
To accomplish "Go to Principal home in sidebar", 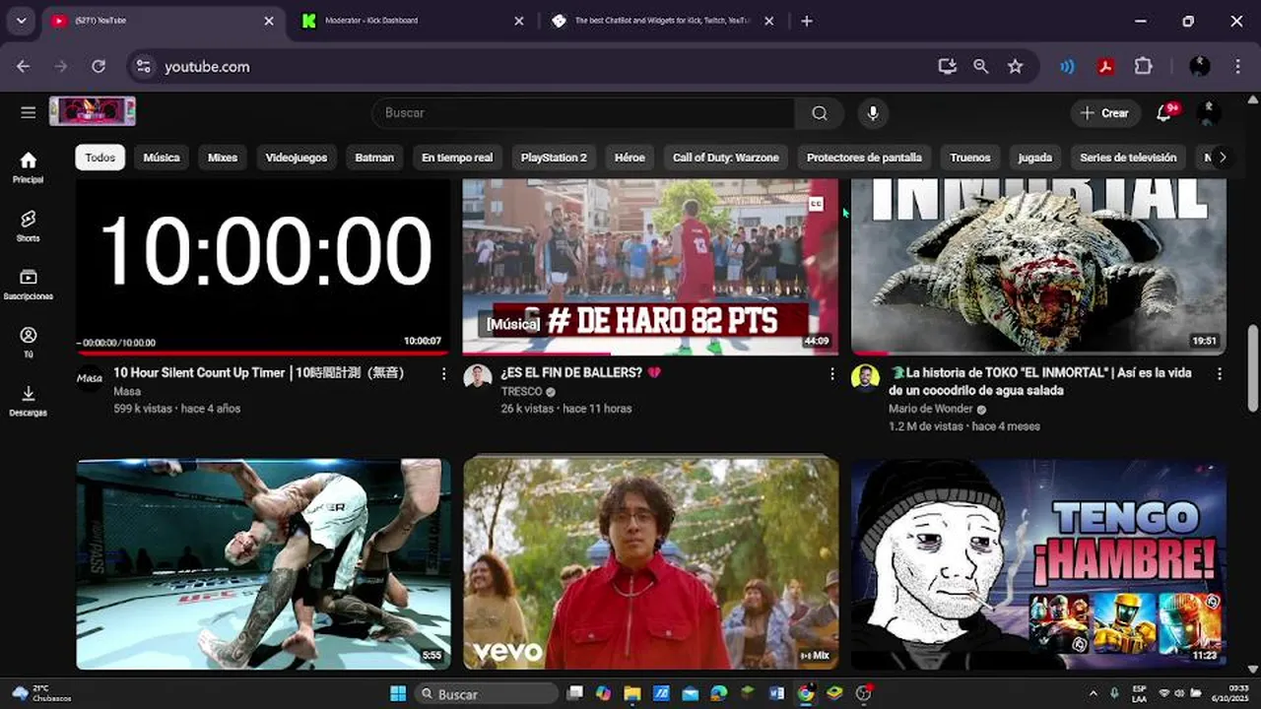I will (28, 167).
